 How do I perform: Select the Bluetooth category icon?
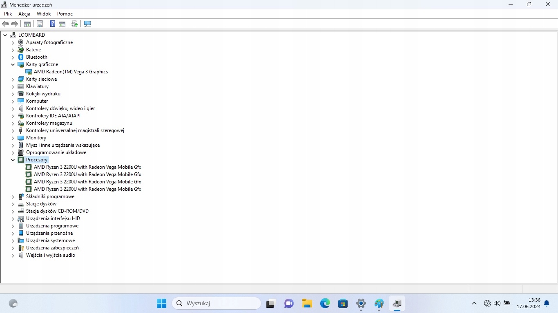click(x=21, y=57)
